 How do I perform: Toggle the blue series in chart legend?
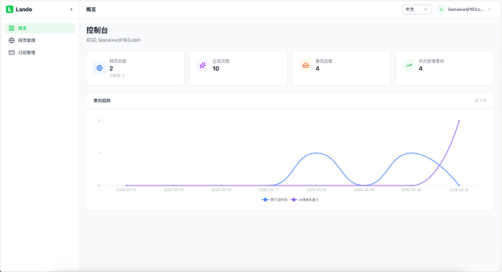coord(274,200)
